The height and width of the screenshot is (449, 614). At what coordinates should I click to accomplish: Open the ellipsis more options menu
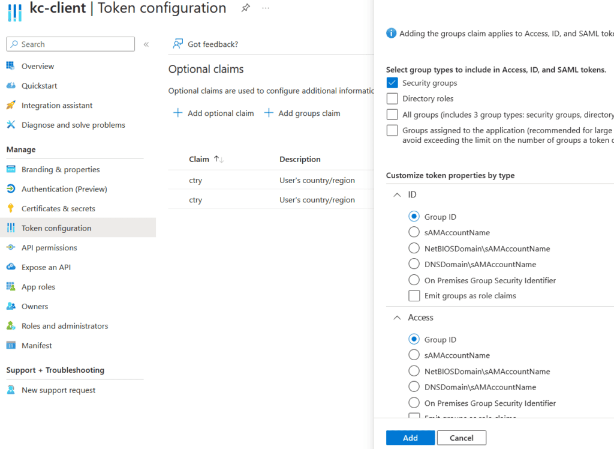click(x=266, y=8)
